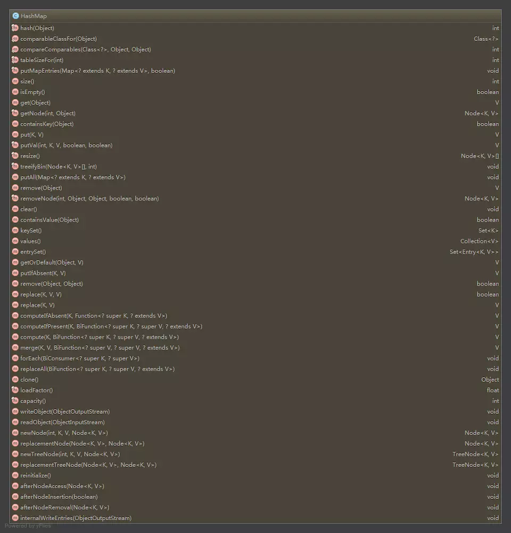This screenshot has width=511, height=533.
Task: Click the Set<K> return type of keySet()
Action: click(489, 230)
